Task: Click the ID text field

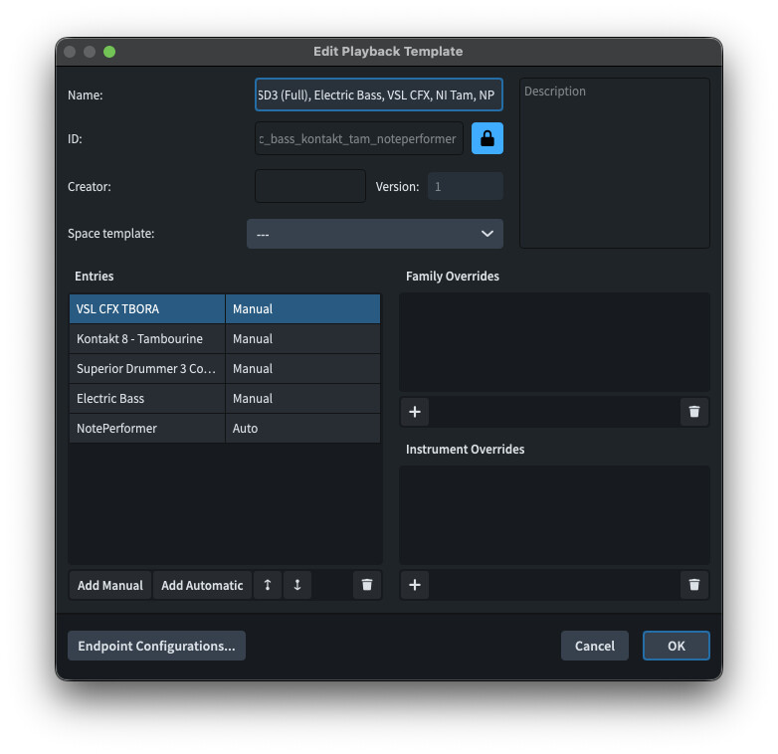Action: coord(359,139)
